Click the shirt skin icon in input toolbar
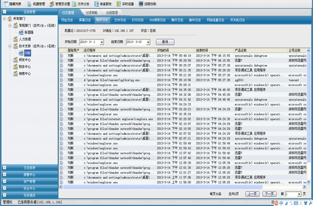The height and width of the screenshot is (206, 313). click(305, 203)
